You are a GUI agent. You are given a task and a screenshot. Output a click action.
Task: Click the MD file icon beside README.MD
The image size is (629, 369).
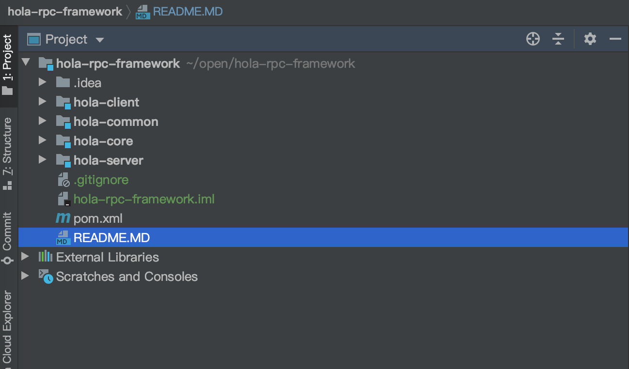click(x=63, y=238)
